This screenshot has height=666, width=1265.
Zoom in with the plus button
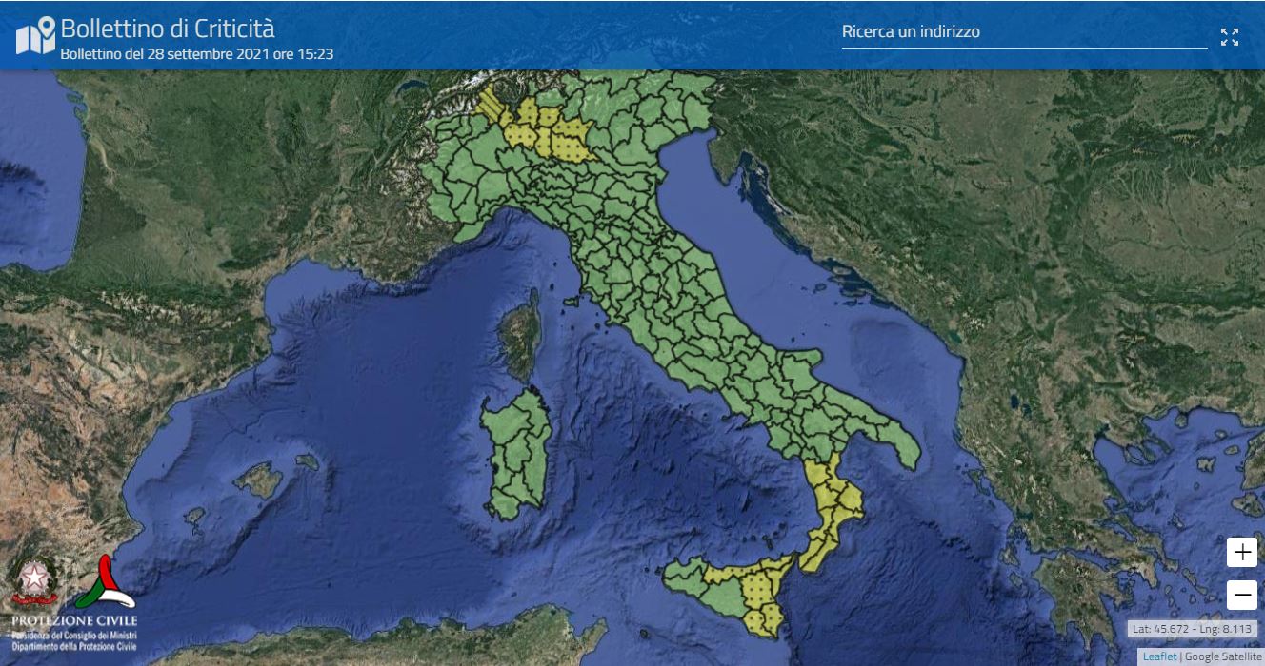pyautogui.click(x=1242, y=552)
